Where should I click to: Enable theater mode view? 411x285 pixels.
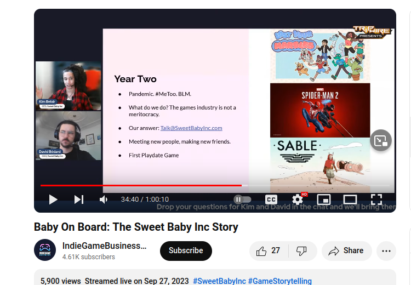(x=350, y=200)
